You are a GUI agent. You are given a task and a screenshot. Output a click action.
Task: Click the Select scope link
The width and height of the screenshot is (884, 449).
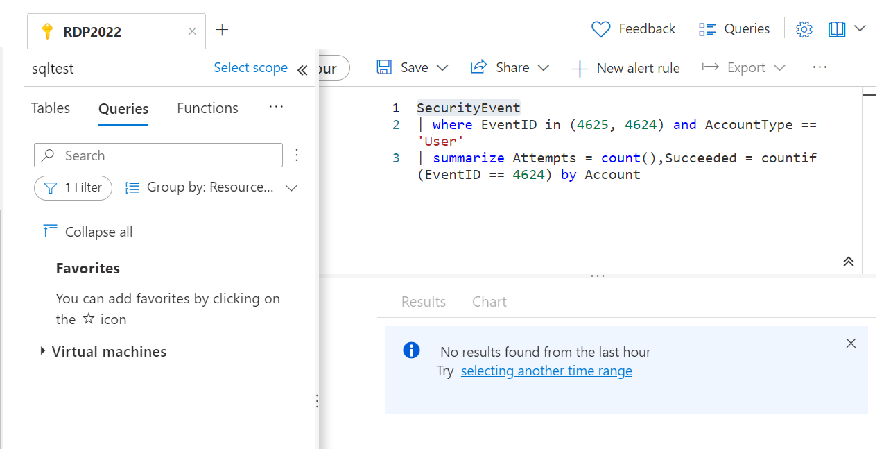point(250,68)
